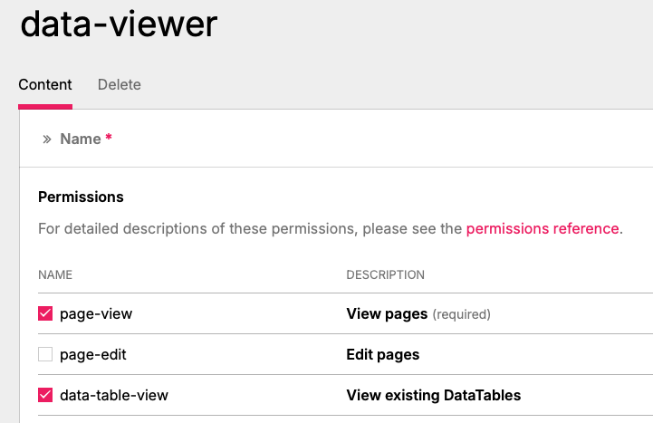Select the page-edit label text
This screenshot has width=653, height=423.
click(x=93, y=355)
